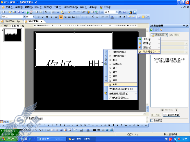Image resolution: width=190 pixels, height=142 pixels.
Task: Select the Arrow tool in drawing toolbar
Action: [40, 130]
